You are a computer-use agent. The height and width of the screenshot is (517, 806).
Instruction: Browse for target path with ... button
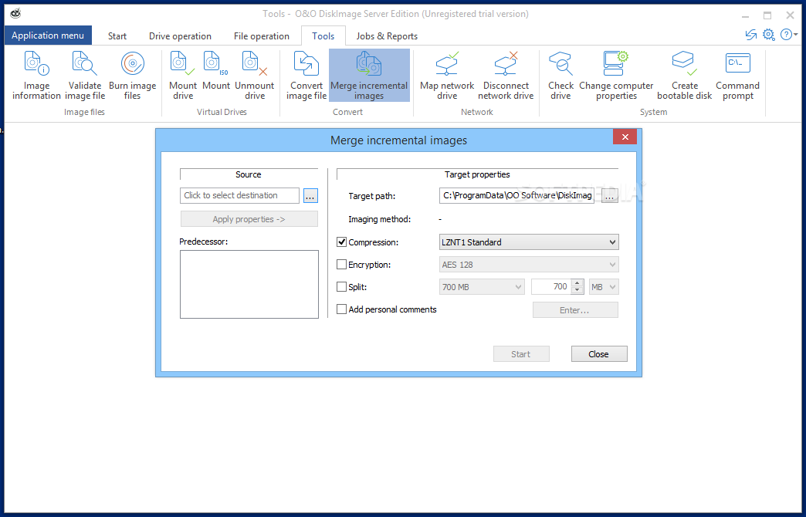(x=610, y=196)
